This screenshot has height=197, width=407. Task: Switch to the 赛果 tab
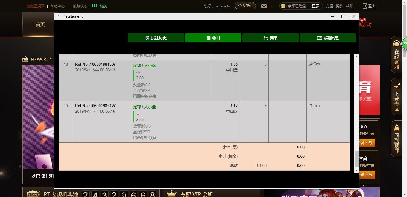pos(270,38)
